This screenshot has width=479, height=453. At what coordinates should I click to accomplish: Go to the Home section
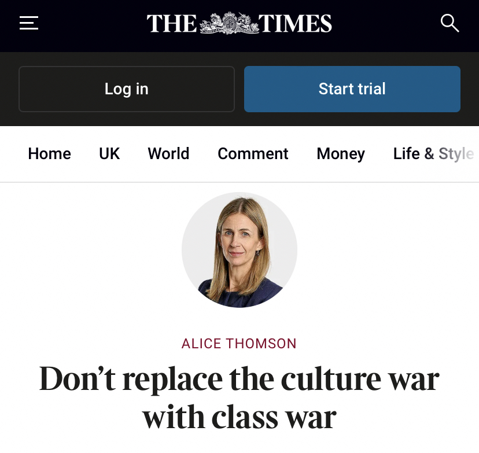tap(50, 153)
